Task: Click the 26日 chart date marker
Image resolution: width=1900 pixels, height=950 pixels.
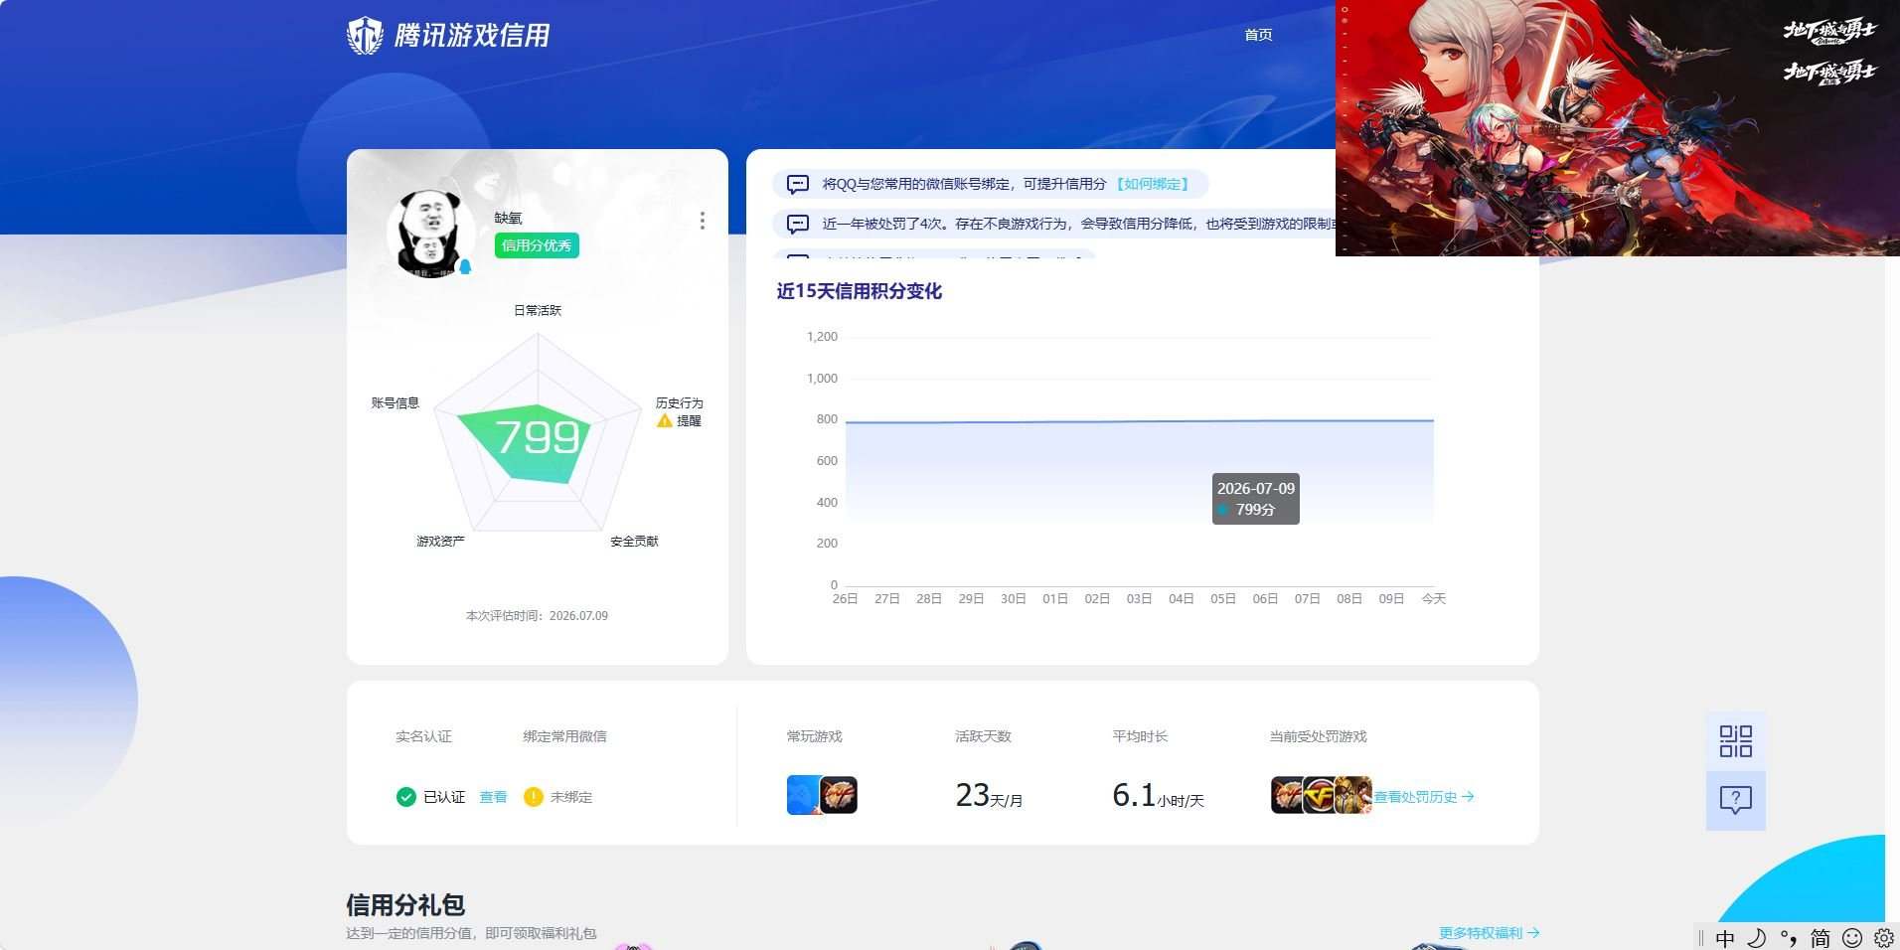Action: [x=845, y=598]
